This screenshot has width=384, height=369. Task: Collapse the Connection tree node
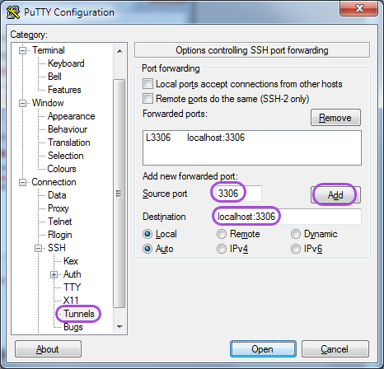[22, 182]
